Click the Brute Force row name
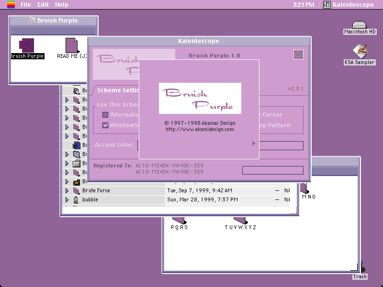This screenshot has width=383, height=287. click(x=96, y=190)
